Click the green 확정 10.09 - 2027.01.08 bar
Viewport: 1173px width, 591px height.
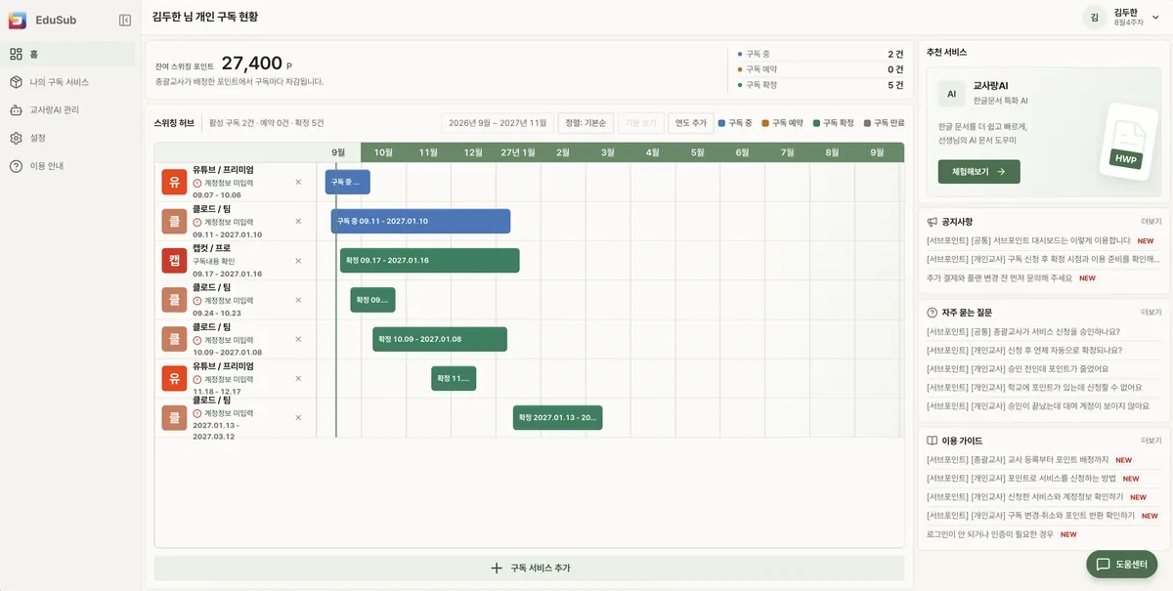(440, 339)
